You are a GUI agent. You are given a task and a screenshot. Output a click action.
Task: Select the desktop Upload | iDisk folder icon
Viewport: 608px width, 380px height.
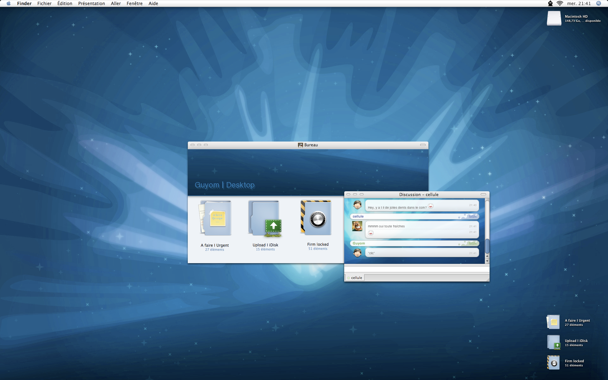(x=554, y=343)
